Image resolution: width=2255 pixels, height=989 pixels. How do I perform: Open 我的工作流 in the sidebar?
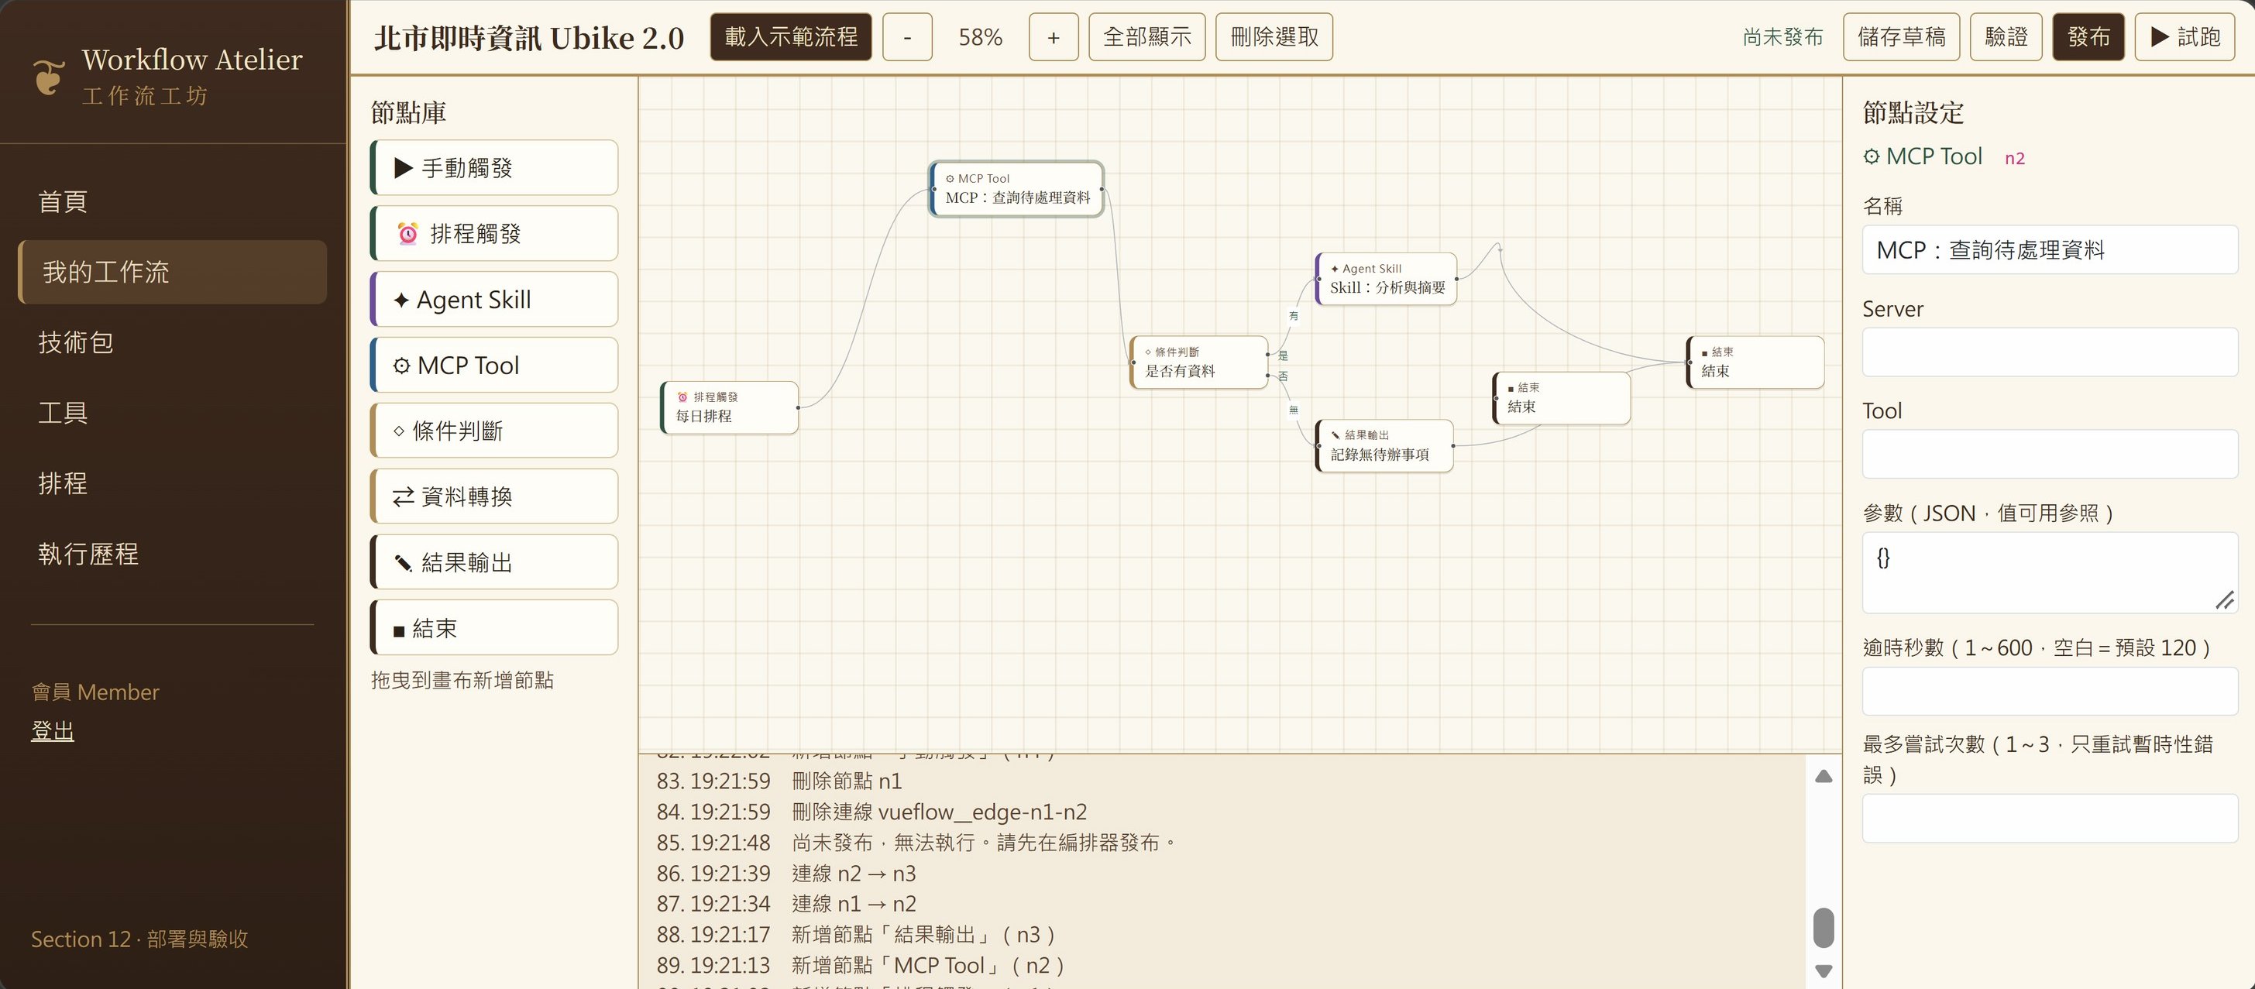[x=171, y=272]
